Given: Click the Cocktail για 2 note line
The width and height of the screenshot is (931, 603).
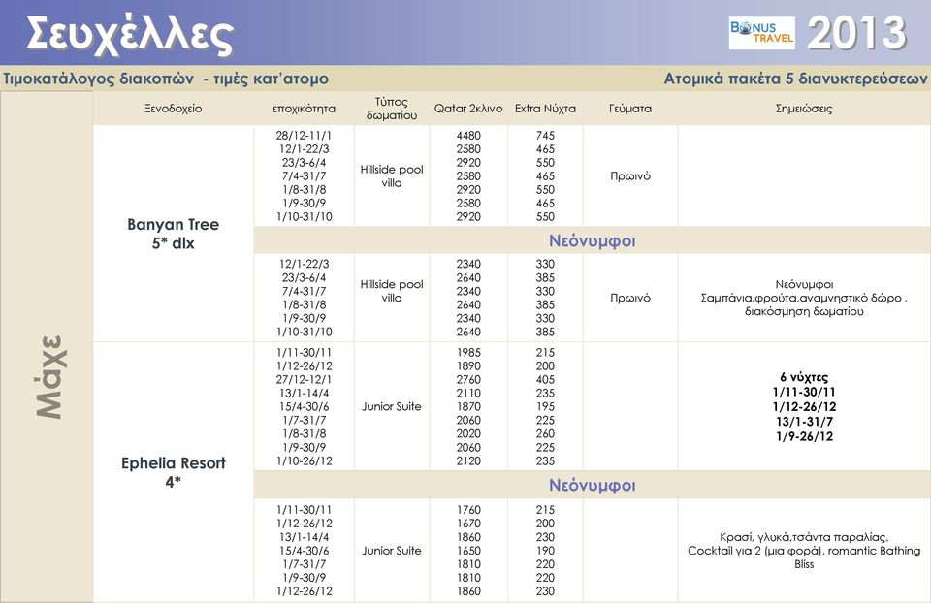Looking at the screenshot, I should click(804, 551).
